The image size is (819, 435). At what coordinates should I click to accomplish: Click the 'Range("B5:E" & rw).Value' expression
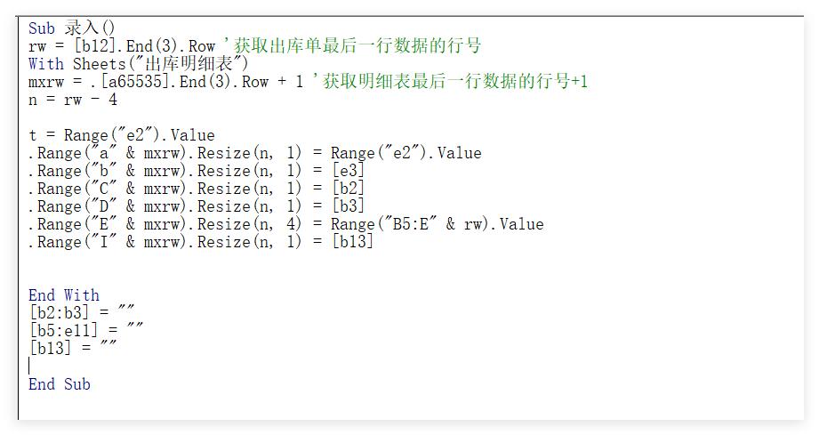[x=438, y=224]
